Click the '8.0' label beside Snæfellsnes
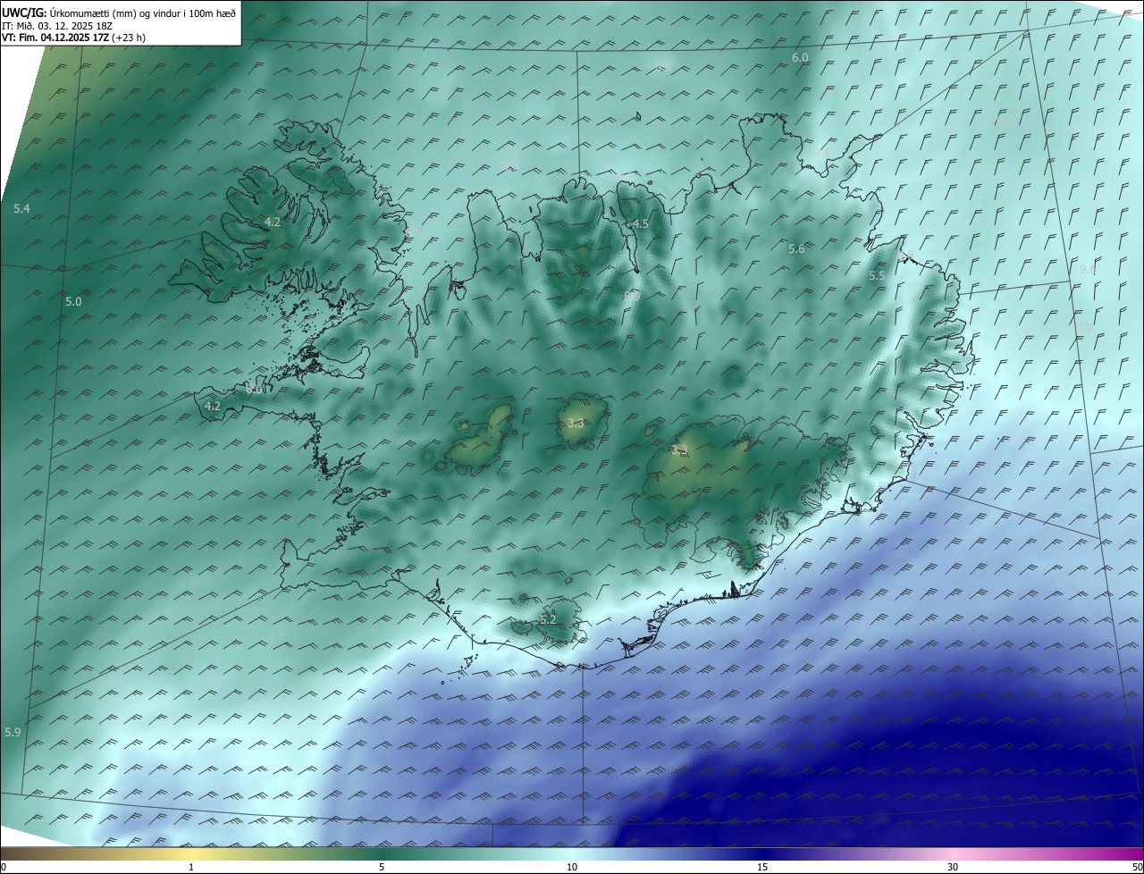The width and height of the screenshot is (1144, 874). point(255,389)
